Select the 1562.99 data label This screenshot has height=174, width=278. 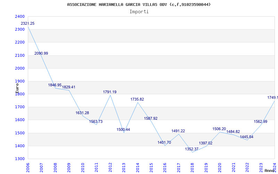click(x=260, y=121)
